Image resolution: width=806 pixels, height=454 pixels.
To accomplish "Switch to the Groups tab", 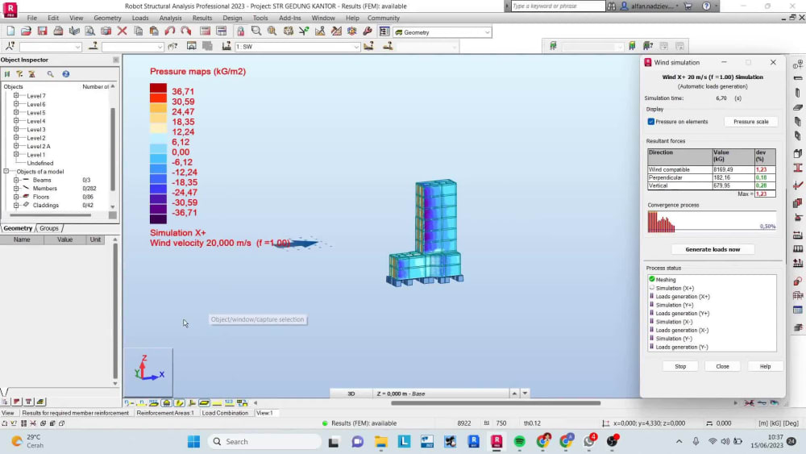I will click(49, 228).
